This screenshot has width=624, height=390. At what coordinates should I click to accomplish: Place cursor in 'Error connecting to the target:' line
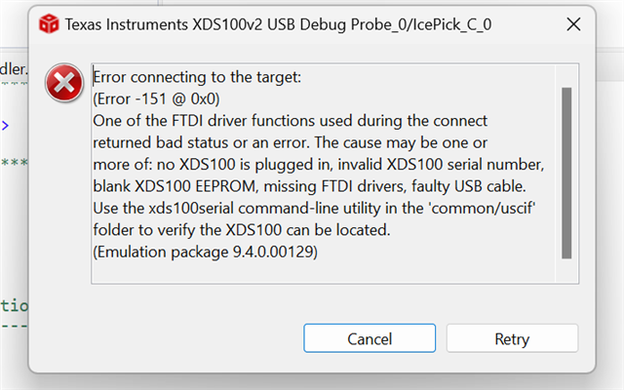pos(197,77)
